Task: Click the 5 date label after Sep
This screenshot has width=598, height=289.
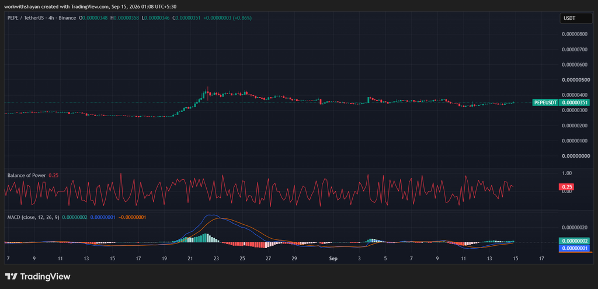Action: [385, 259]
